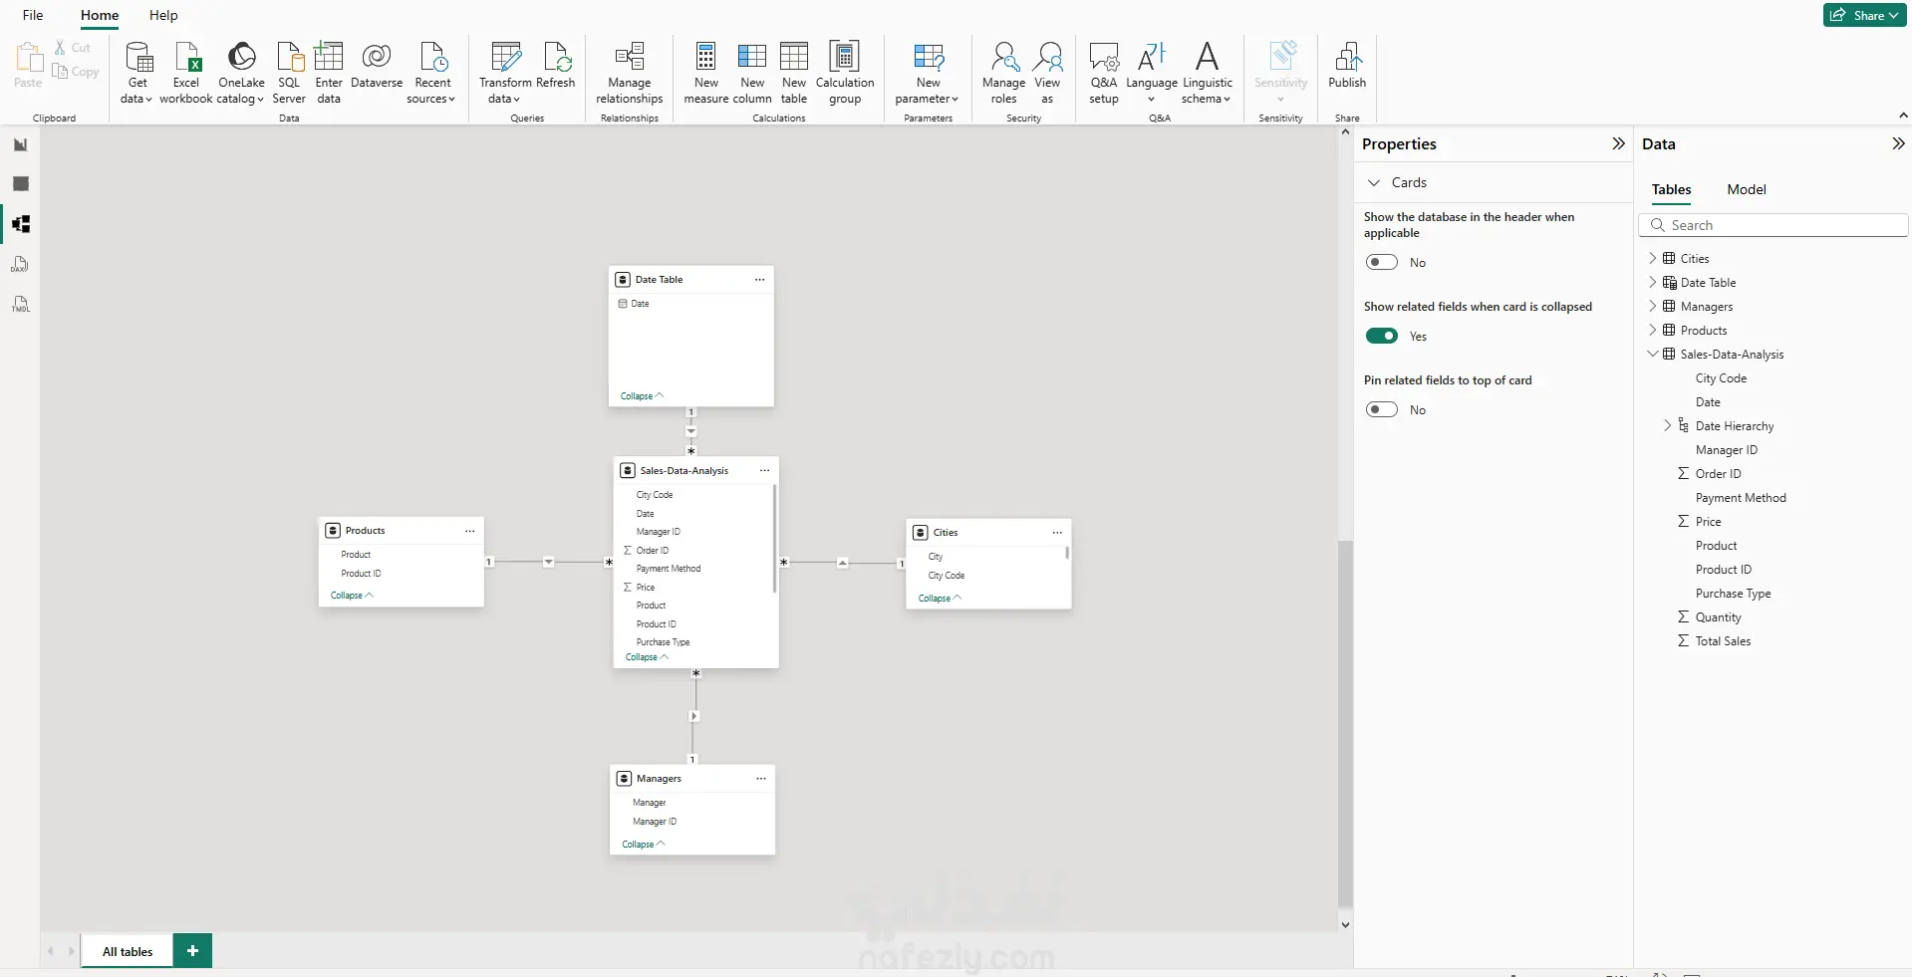The image size is (1912, 977).
Task: Publish the report
Action: coord(1347,66)
